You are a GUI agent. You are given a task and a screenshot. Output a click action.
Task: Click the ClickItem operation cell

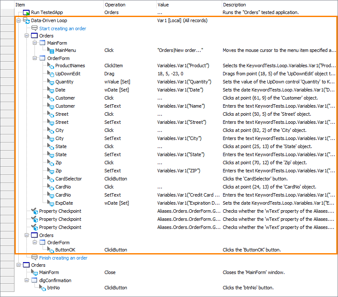point(114,66)
